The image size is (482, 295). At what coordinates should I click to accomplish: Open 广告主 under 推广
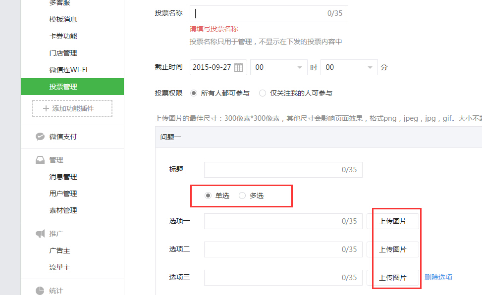tap(59, 250)
